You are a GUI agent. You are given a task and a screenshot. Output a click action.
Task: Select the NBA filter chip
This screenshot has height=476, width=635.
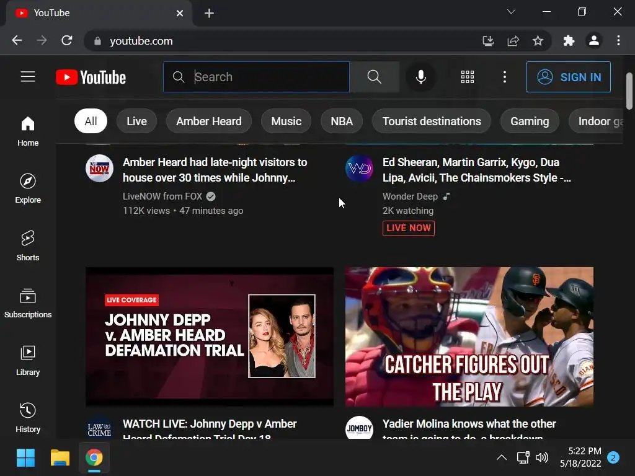pos(342,121)
